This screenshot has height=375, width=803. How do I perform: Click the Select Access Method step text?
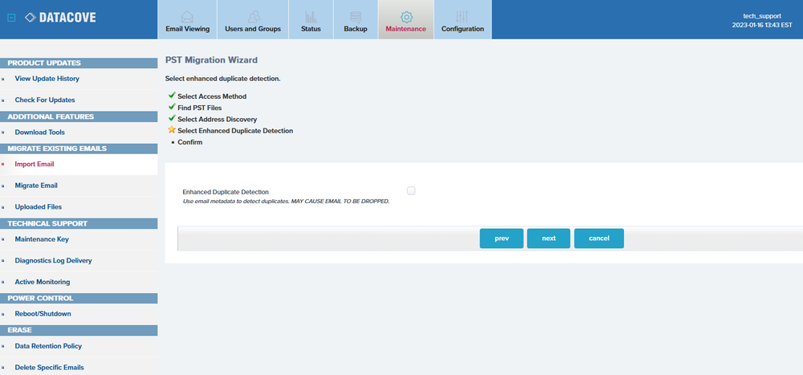(212, 96)
